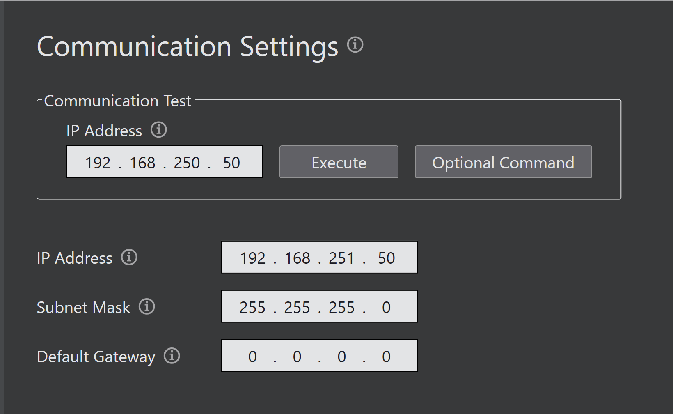Click info icon beside Communication Settings title
This screenshot has width=673, height=414.
[x=355, y=44]
